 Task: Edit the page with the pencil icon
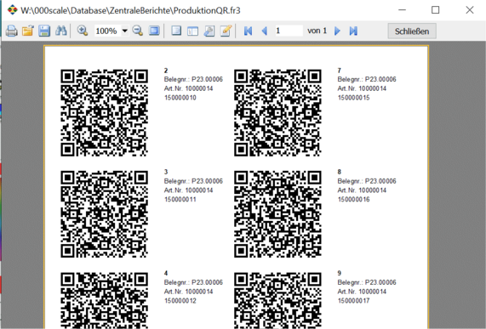pyautogui.click(x=226, y=31)
